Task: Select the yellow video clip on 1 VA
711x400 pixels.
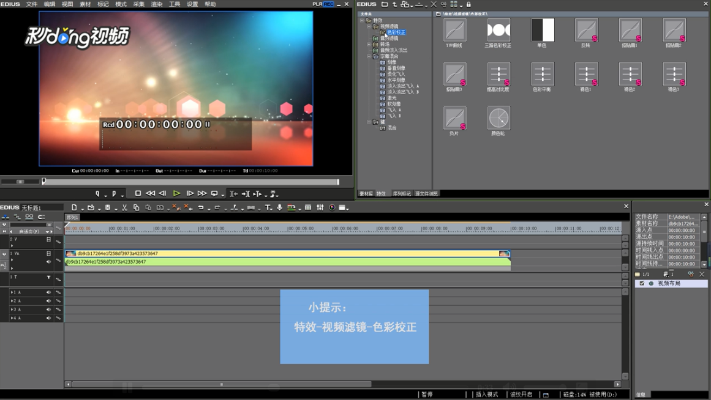Action: coord(288,254)
